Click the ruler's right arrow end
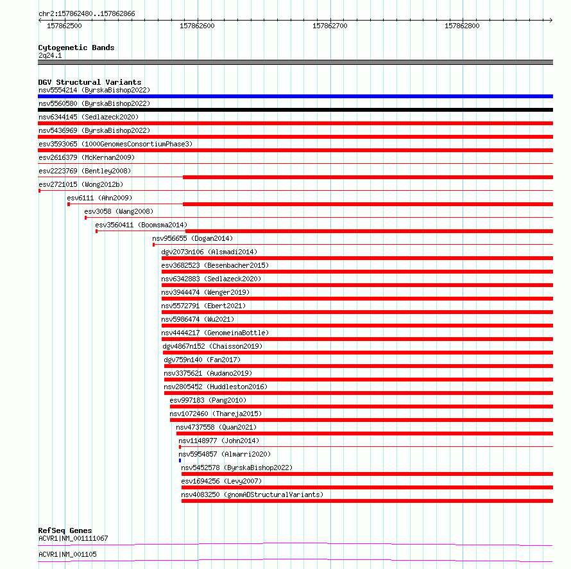Viewport: 571px width, 569px height. point(551,21)
